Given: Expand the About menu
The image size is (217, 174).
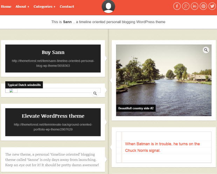Looking at the screenshot, I should coord(22,7).
